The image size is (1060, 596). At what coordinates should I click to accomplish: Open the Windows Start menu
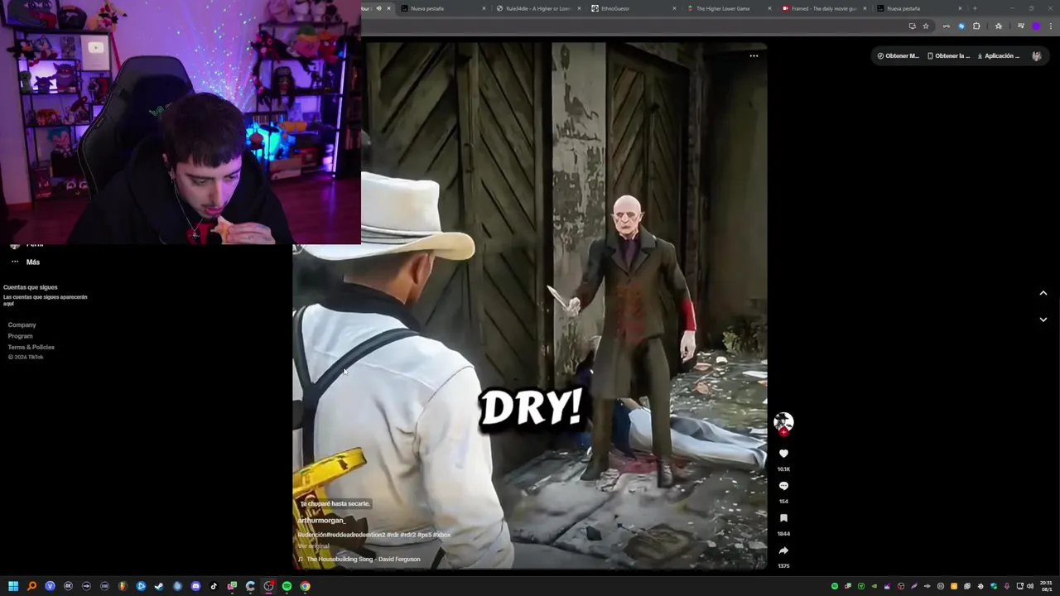13,586
